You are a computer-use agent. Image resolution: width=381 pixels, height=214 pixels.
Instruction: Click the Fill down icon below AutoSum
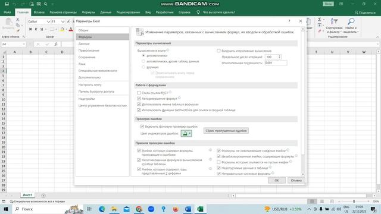pos(320,25)
